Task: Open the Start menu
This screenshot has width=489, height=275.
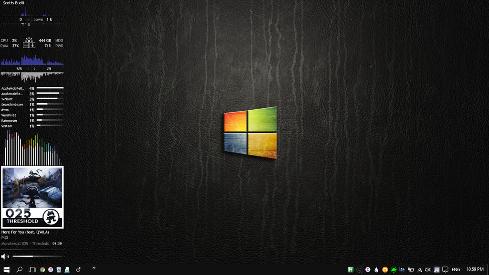Action: pos(7,270)
